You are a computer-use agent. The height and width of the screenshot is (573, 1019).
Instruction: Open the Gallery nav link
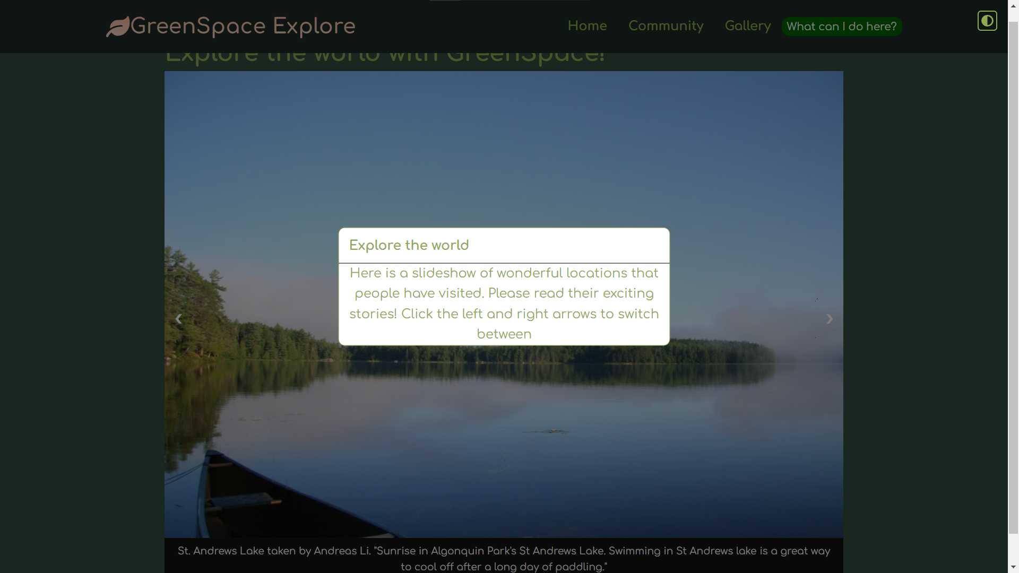[747, 26]
